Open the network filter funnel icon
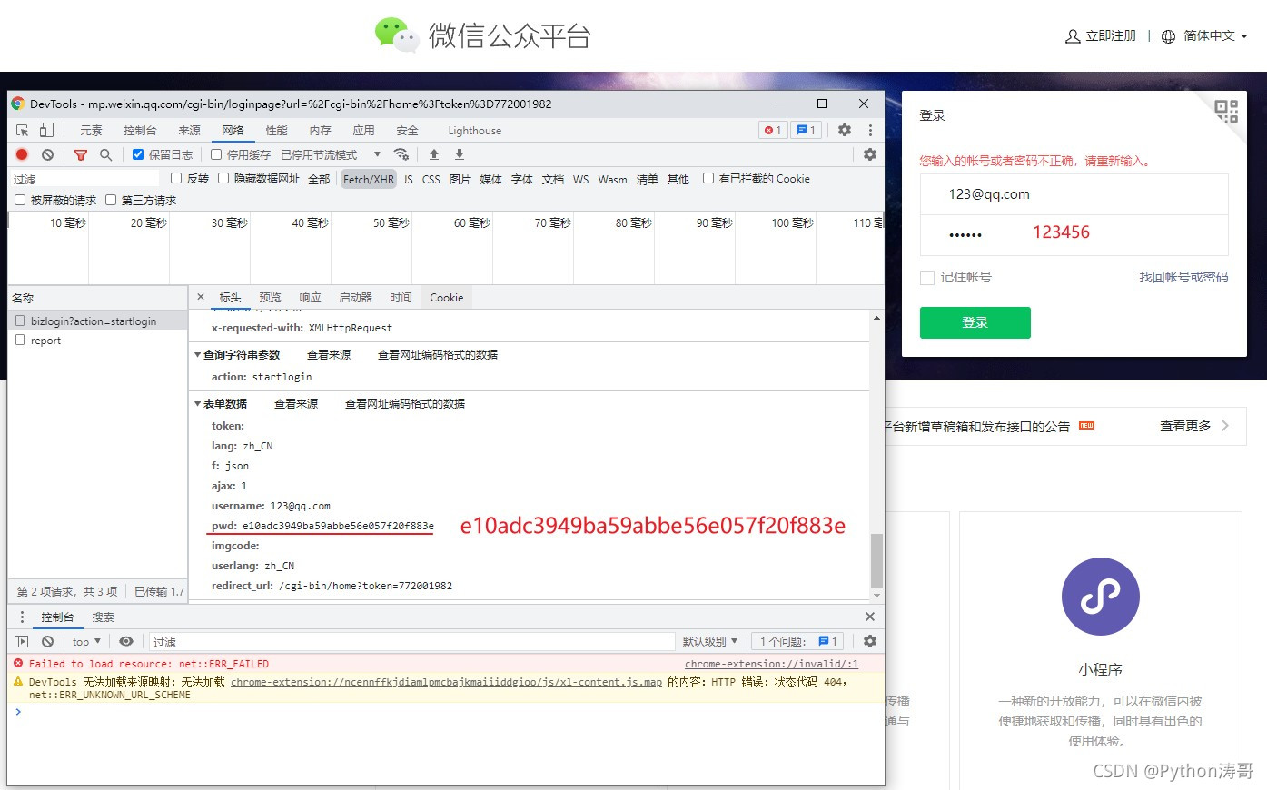Image resolution: width=1267 pixels, height=790 pixels. (x=80, y=154)
